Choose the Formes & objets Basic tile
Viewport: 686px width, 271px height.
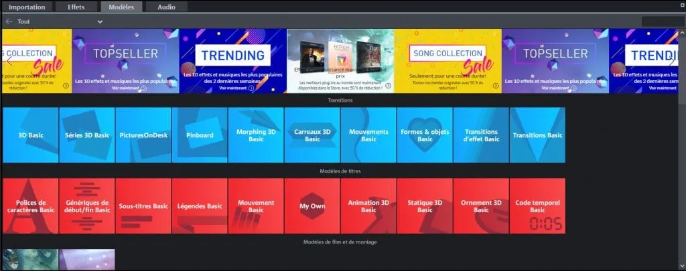(x=425, y=135)
